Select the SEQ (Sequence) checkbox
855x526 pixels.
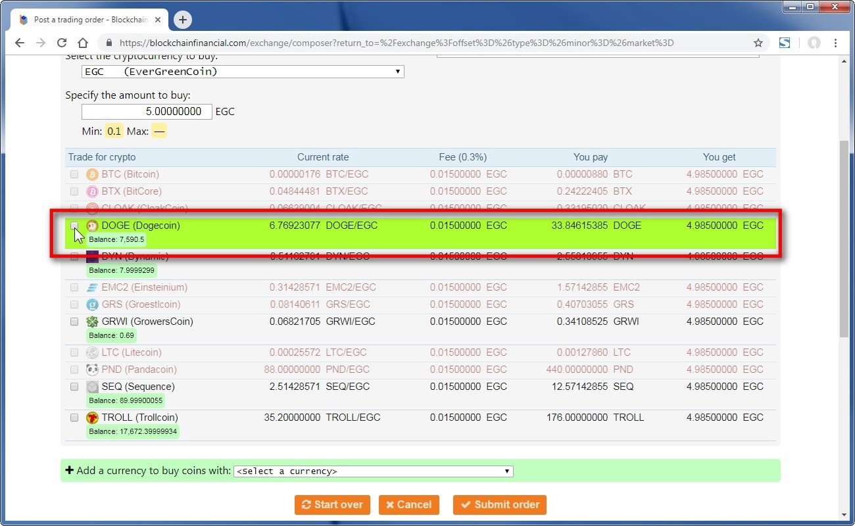[74, 387]
